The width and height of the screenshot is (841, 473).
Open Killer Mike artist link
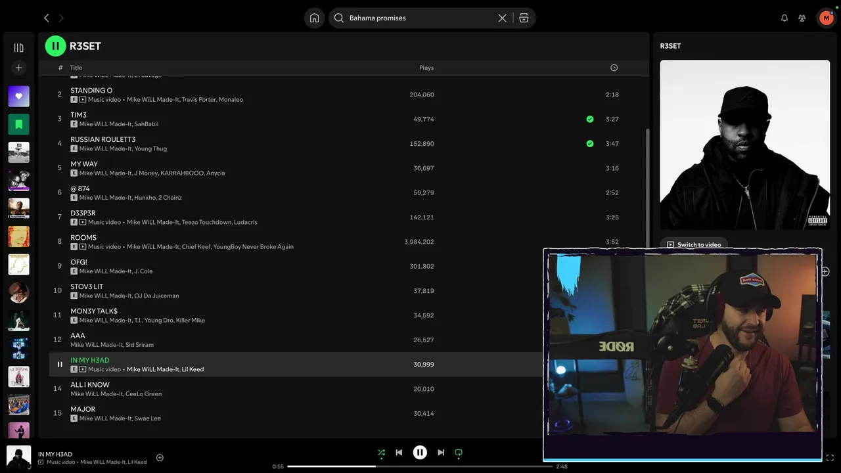[191, 321]
